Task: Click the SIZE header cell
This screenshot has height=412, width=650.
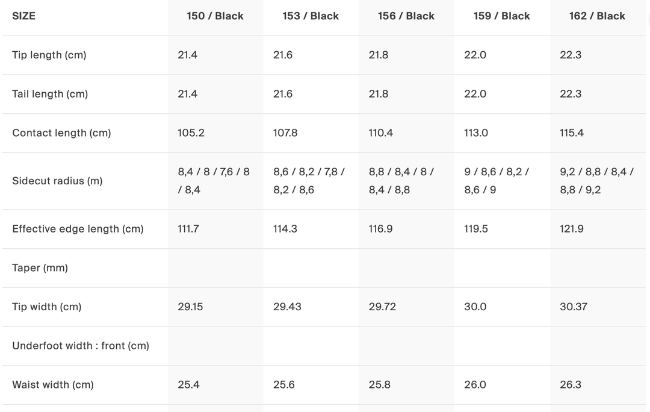Action: pos(24,16)
